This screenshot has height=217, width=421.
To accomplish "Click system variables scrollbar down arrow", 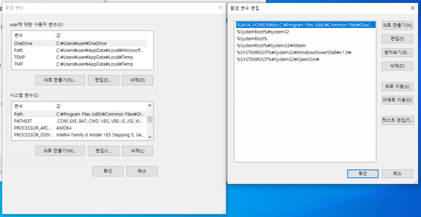I will [x=150, y=137].
